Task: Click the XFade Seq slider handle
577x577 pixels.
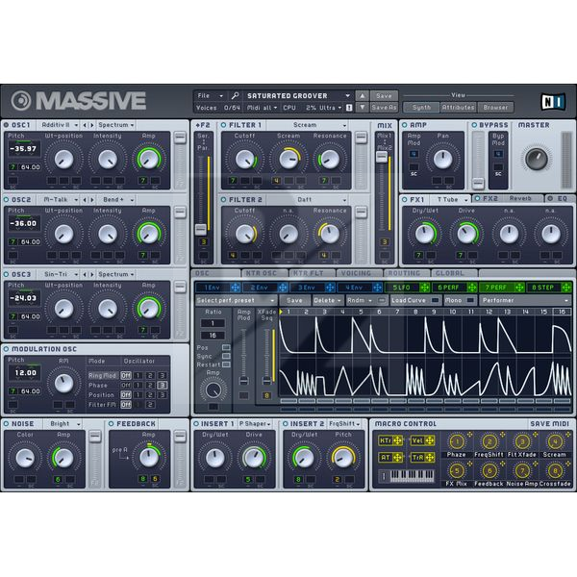Action: click(x=266, y=381)
